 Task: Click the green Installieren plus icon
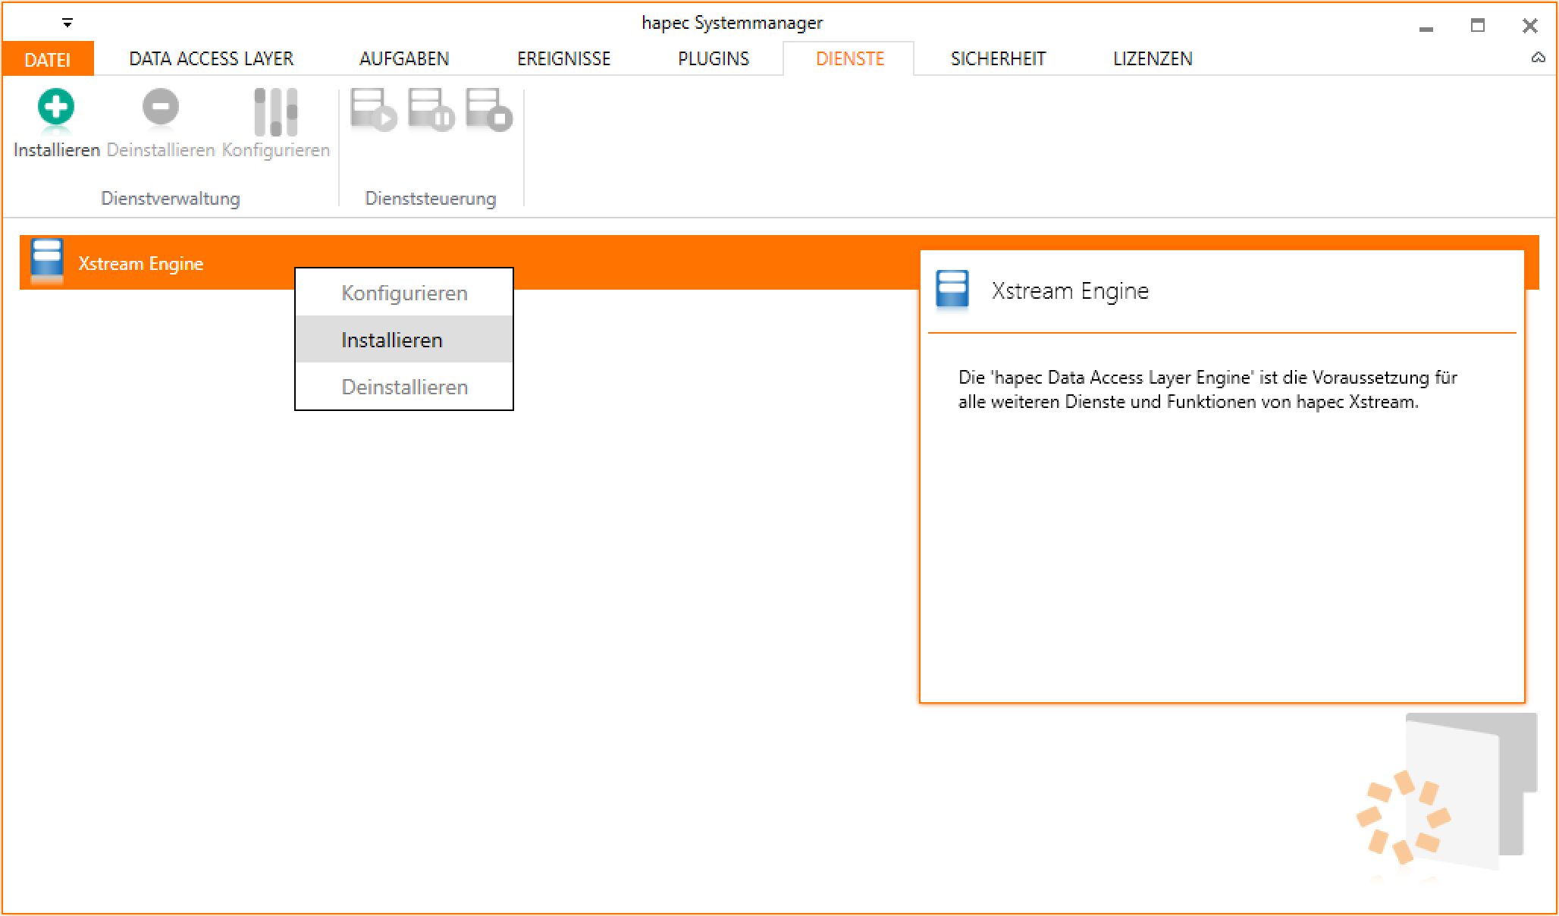(x=56, y=108)
